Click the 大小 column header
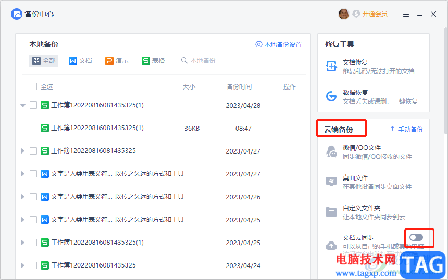This screenshot has width=448, height=280. click(189, 87)
